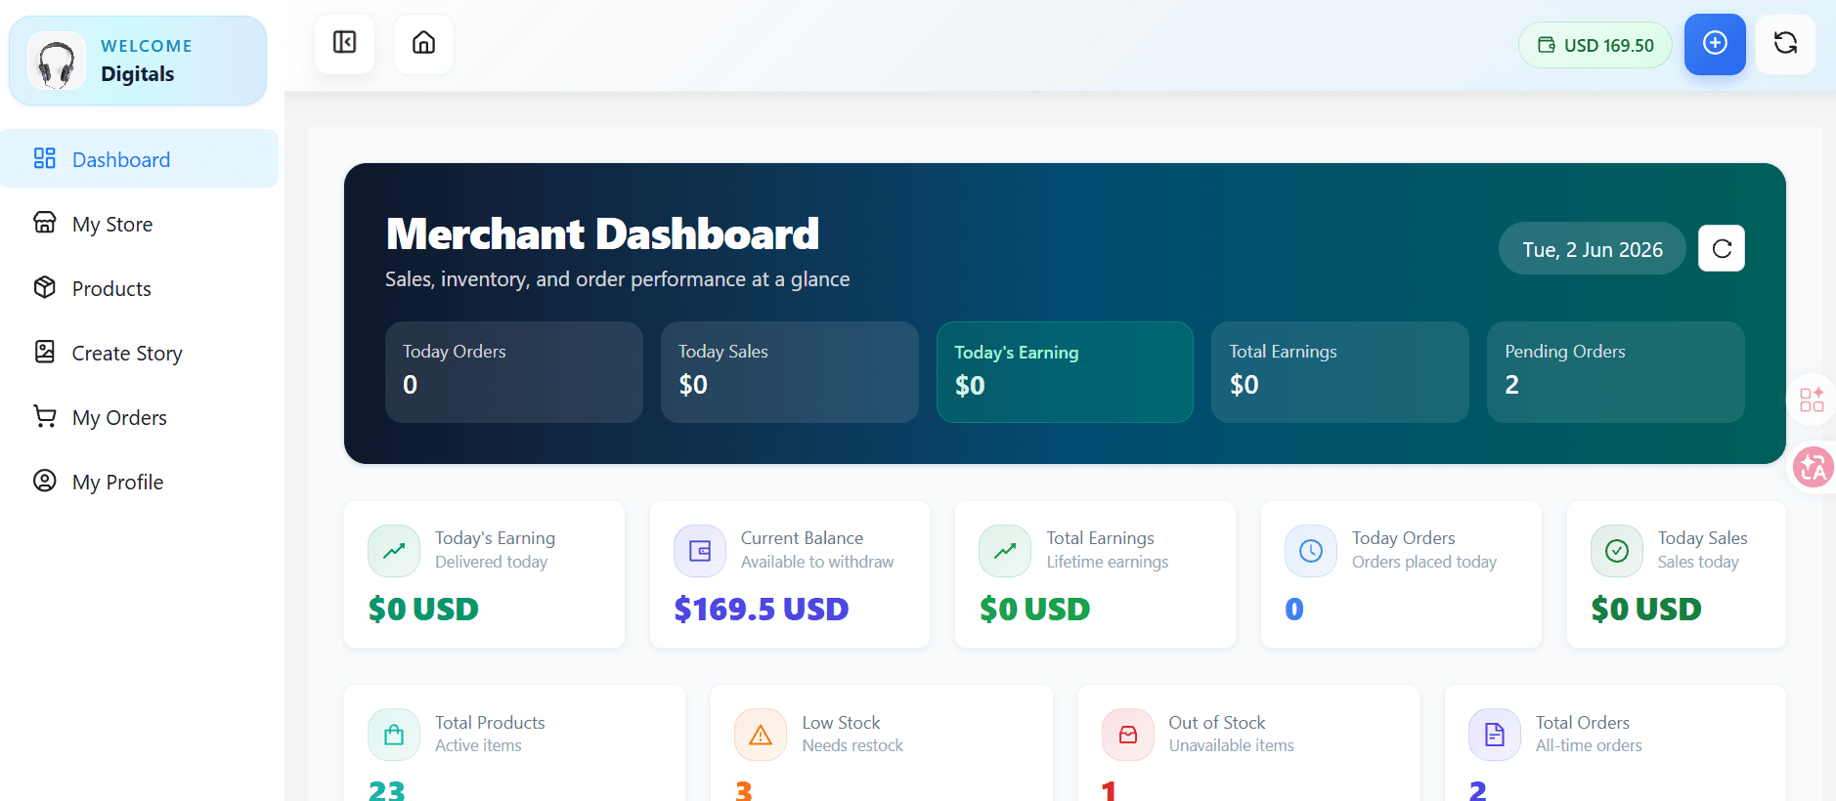Open My Store in the sidebar
Image resolution: width=1836 pixels, height=801 pixels.
(139, 224)
